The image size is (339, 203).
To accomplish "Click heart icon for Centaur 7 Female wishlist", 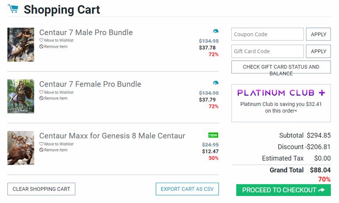I will click(42, 92).
